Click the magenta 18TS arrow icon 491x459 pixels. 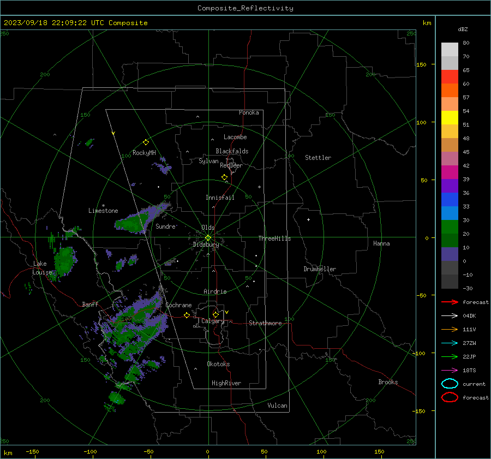point(450,371)
